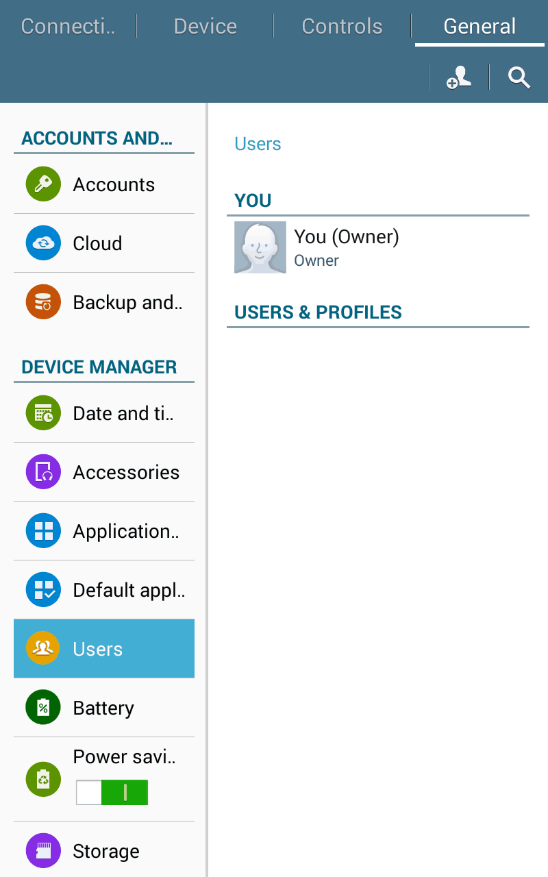This screenshot has width=548, height=877.
Task: Tap the Date and time calendar icon
Action: (43, 413)
